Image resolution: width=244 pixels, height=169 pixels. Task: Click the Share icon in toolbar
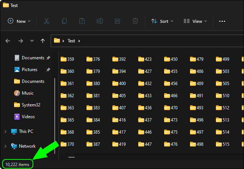118,21
